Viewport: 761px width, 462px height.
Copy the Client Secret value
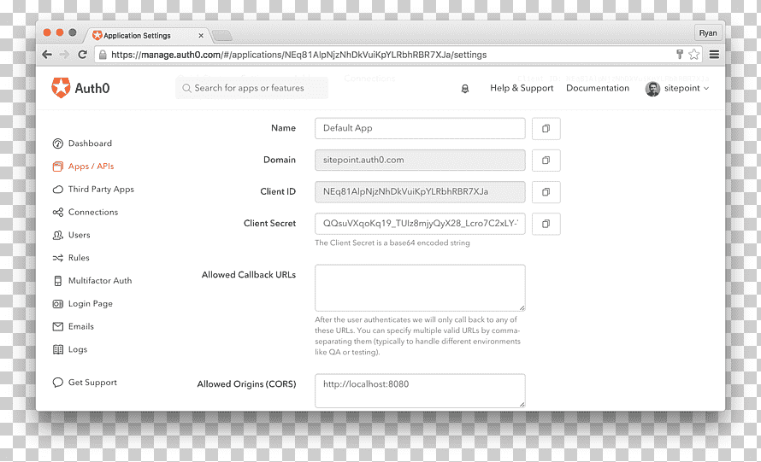click(x=546, y=224)
